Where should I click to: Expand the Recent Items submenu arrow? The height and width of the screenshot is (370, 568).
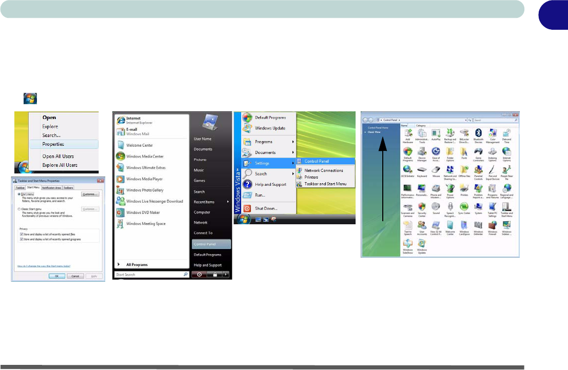click(228, 202)
